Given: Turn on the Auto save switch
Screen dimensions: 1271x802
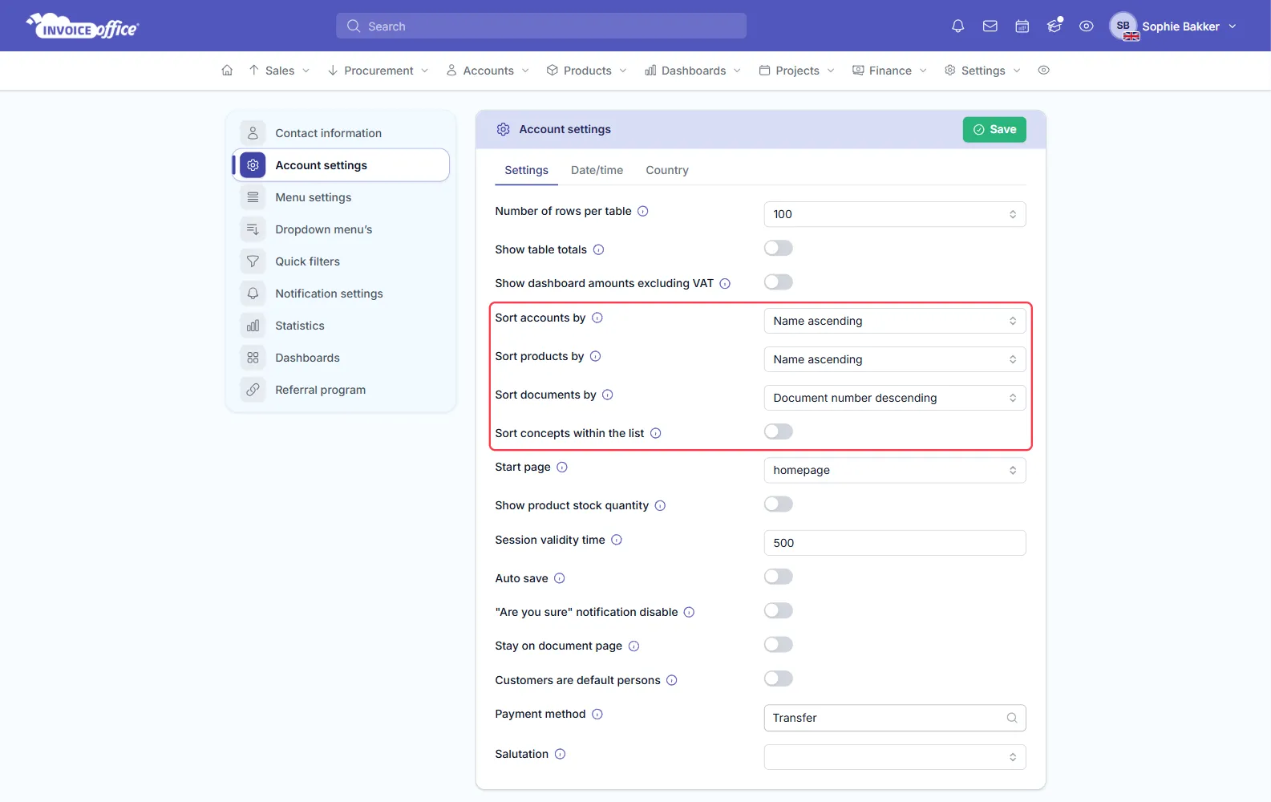Looking at the screenshot, I should [x=779, y=577].
